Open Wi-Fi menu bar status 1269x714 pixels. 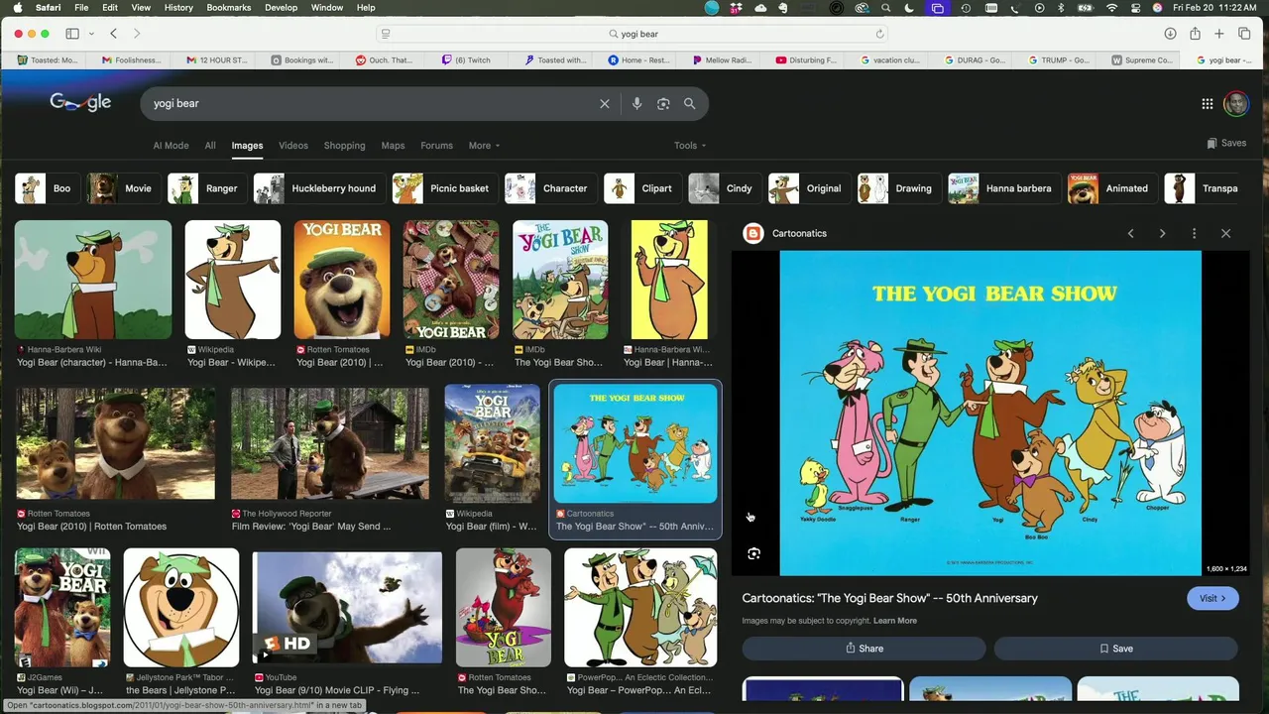tap(1111, 8)
